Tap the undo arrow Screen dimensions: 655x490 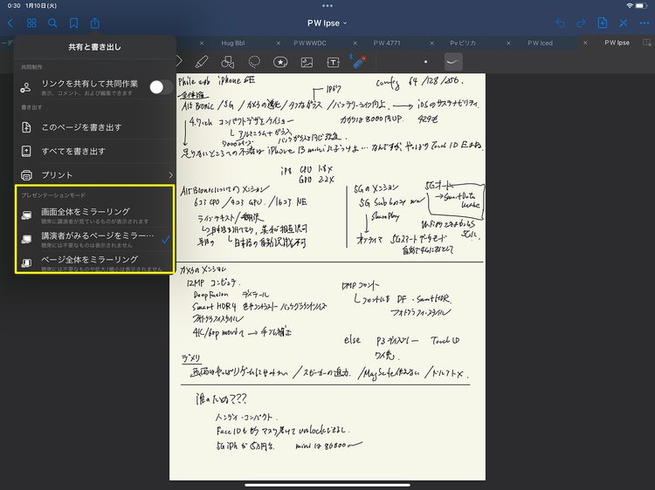coord(560,23)
